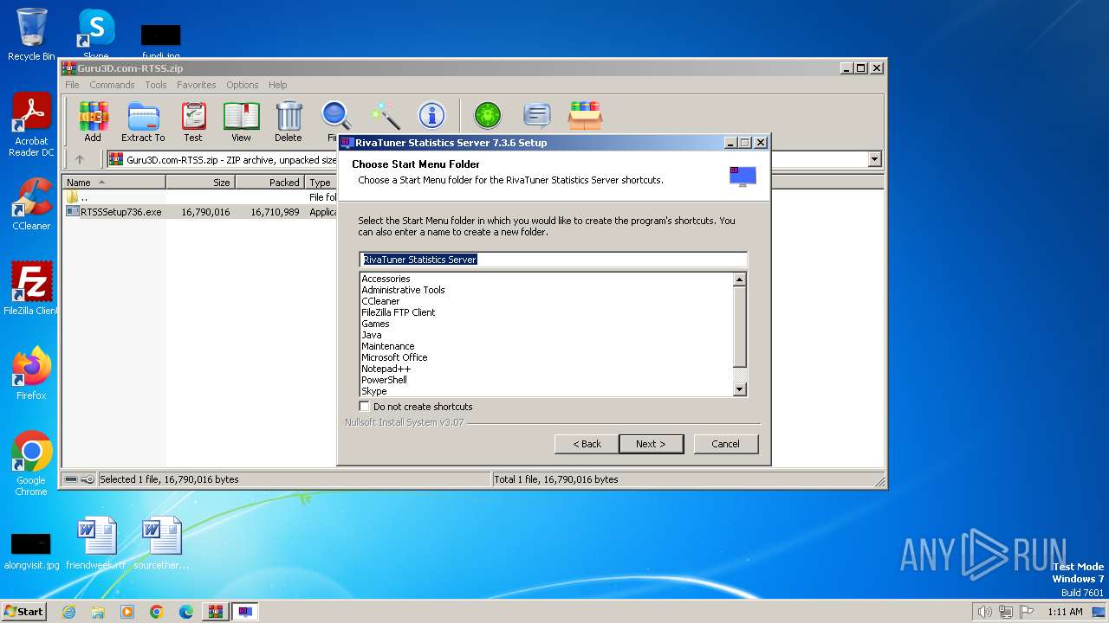Viewport: 1109px width, 623px height.
Task: Open the Help menu in WinRAR
Action: tap(277, 85)
